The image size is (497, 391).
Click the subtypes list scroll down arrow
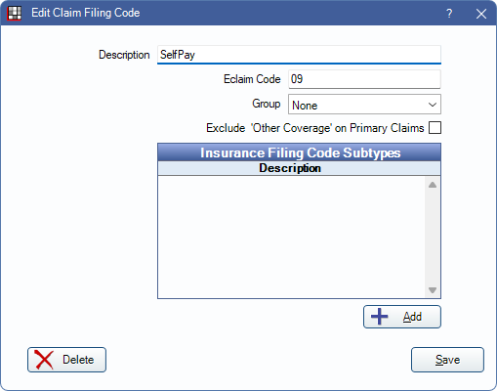(x=433, y=290)
